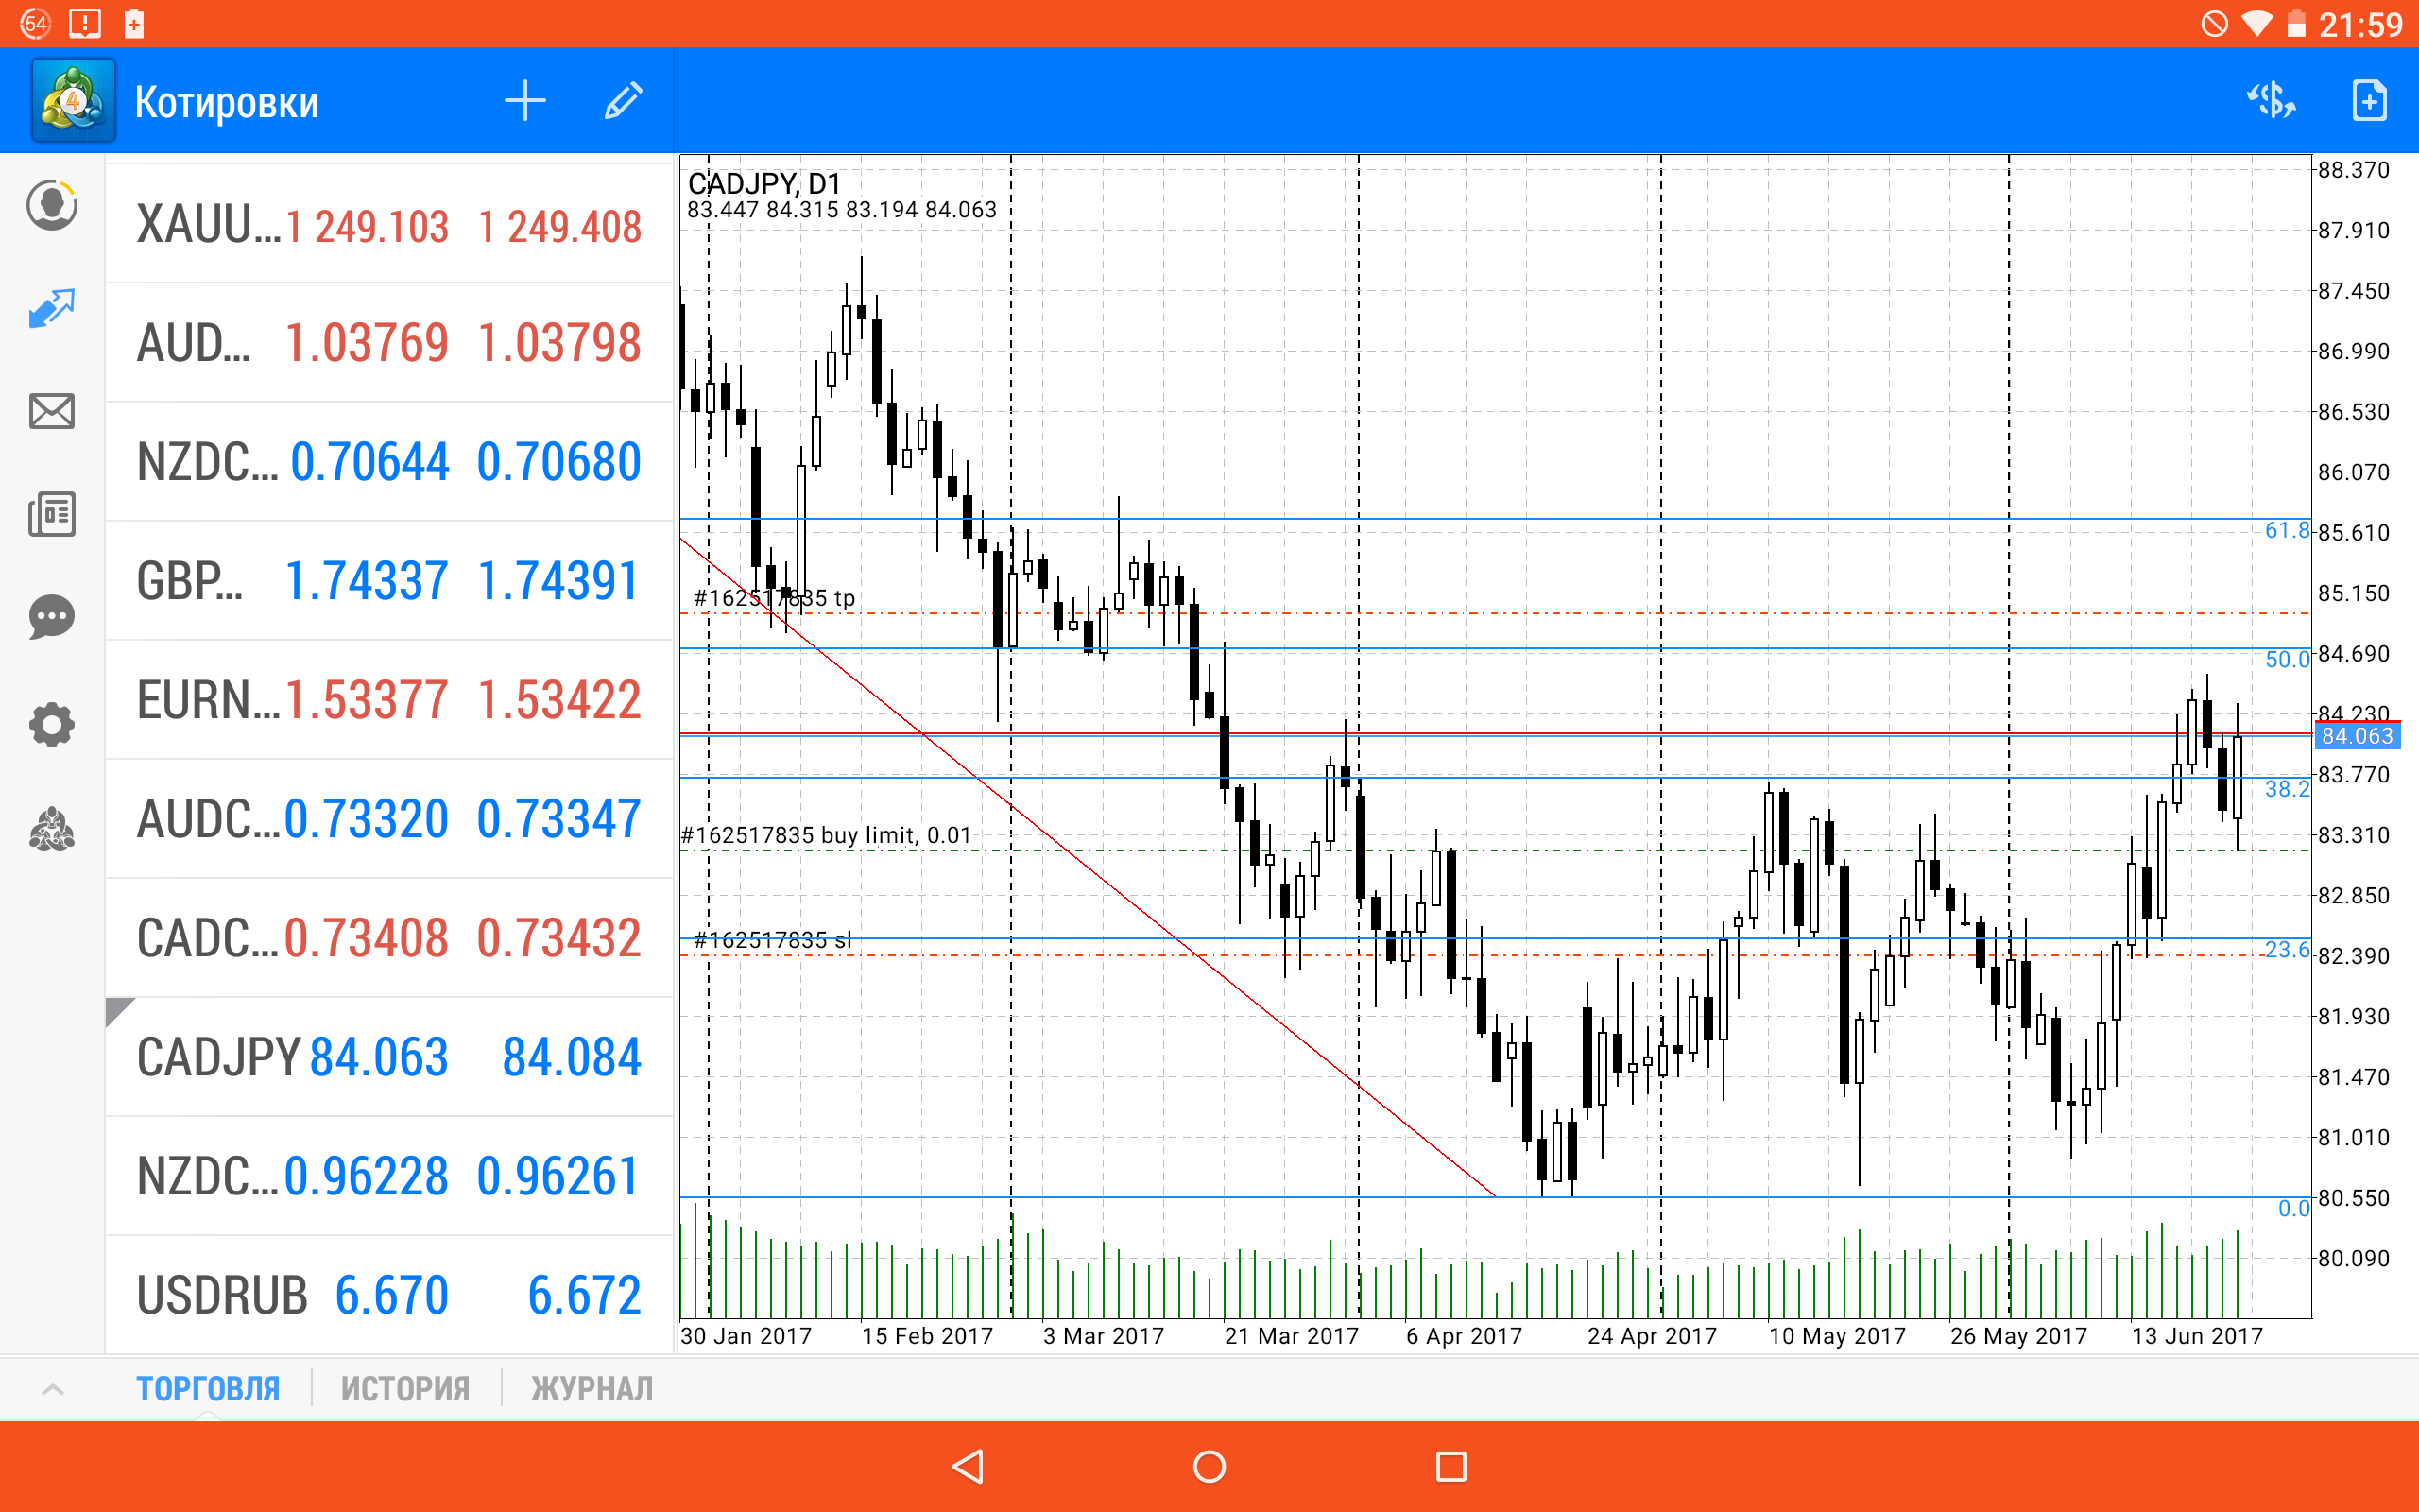Tap Android Back navigation button
This screenshot has height=1512, width=2419.
(968, 1467)
